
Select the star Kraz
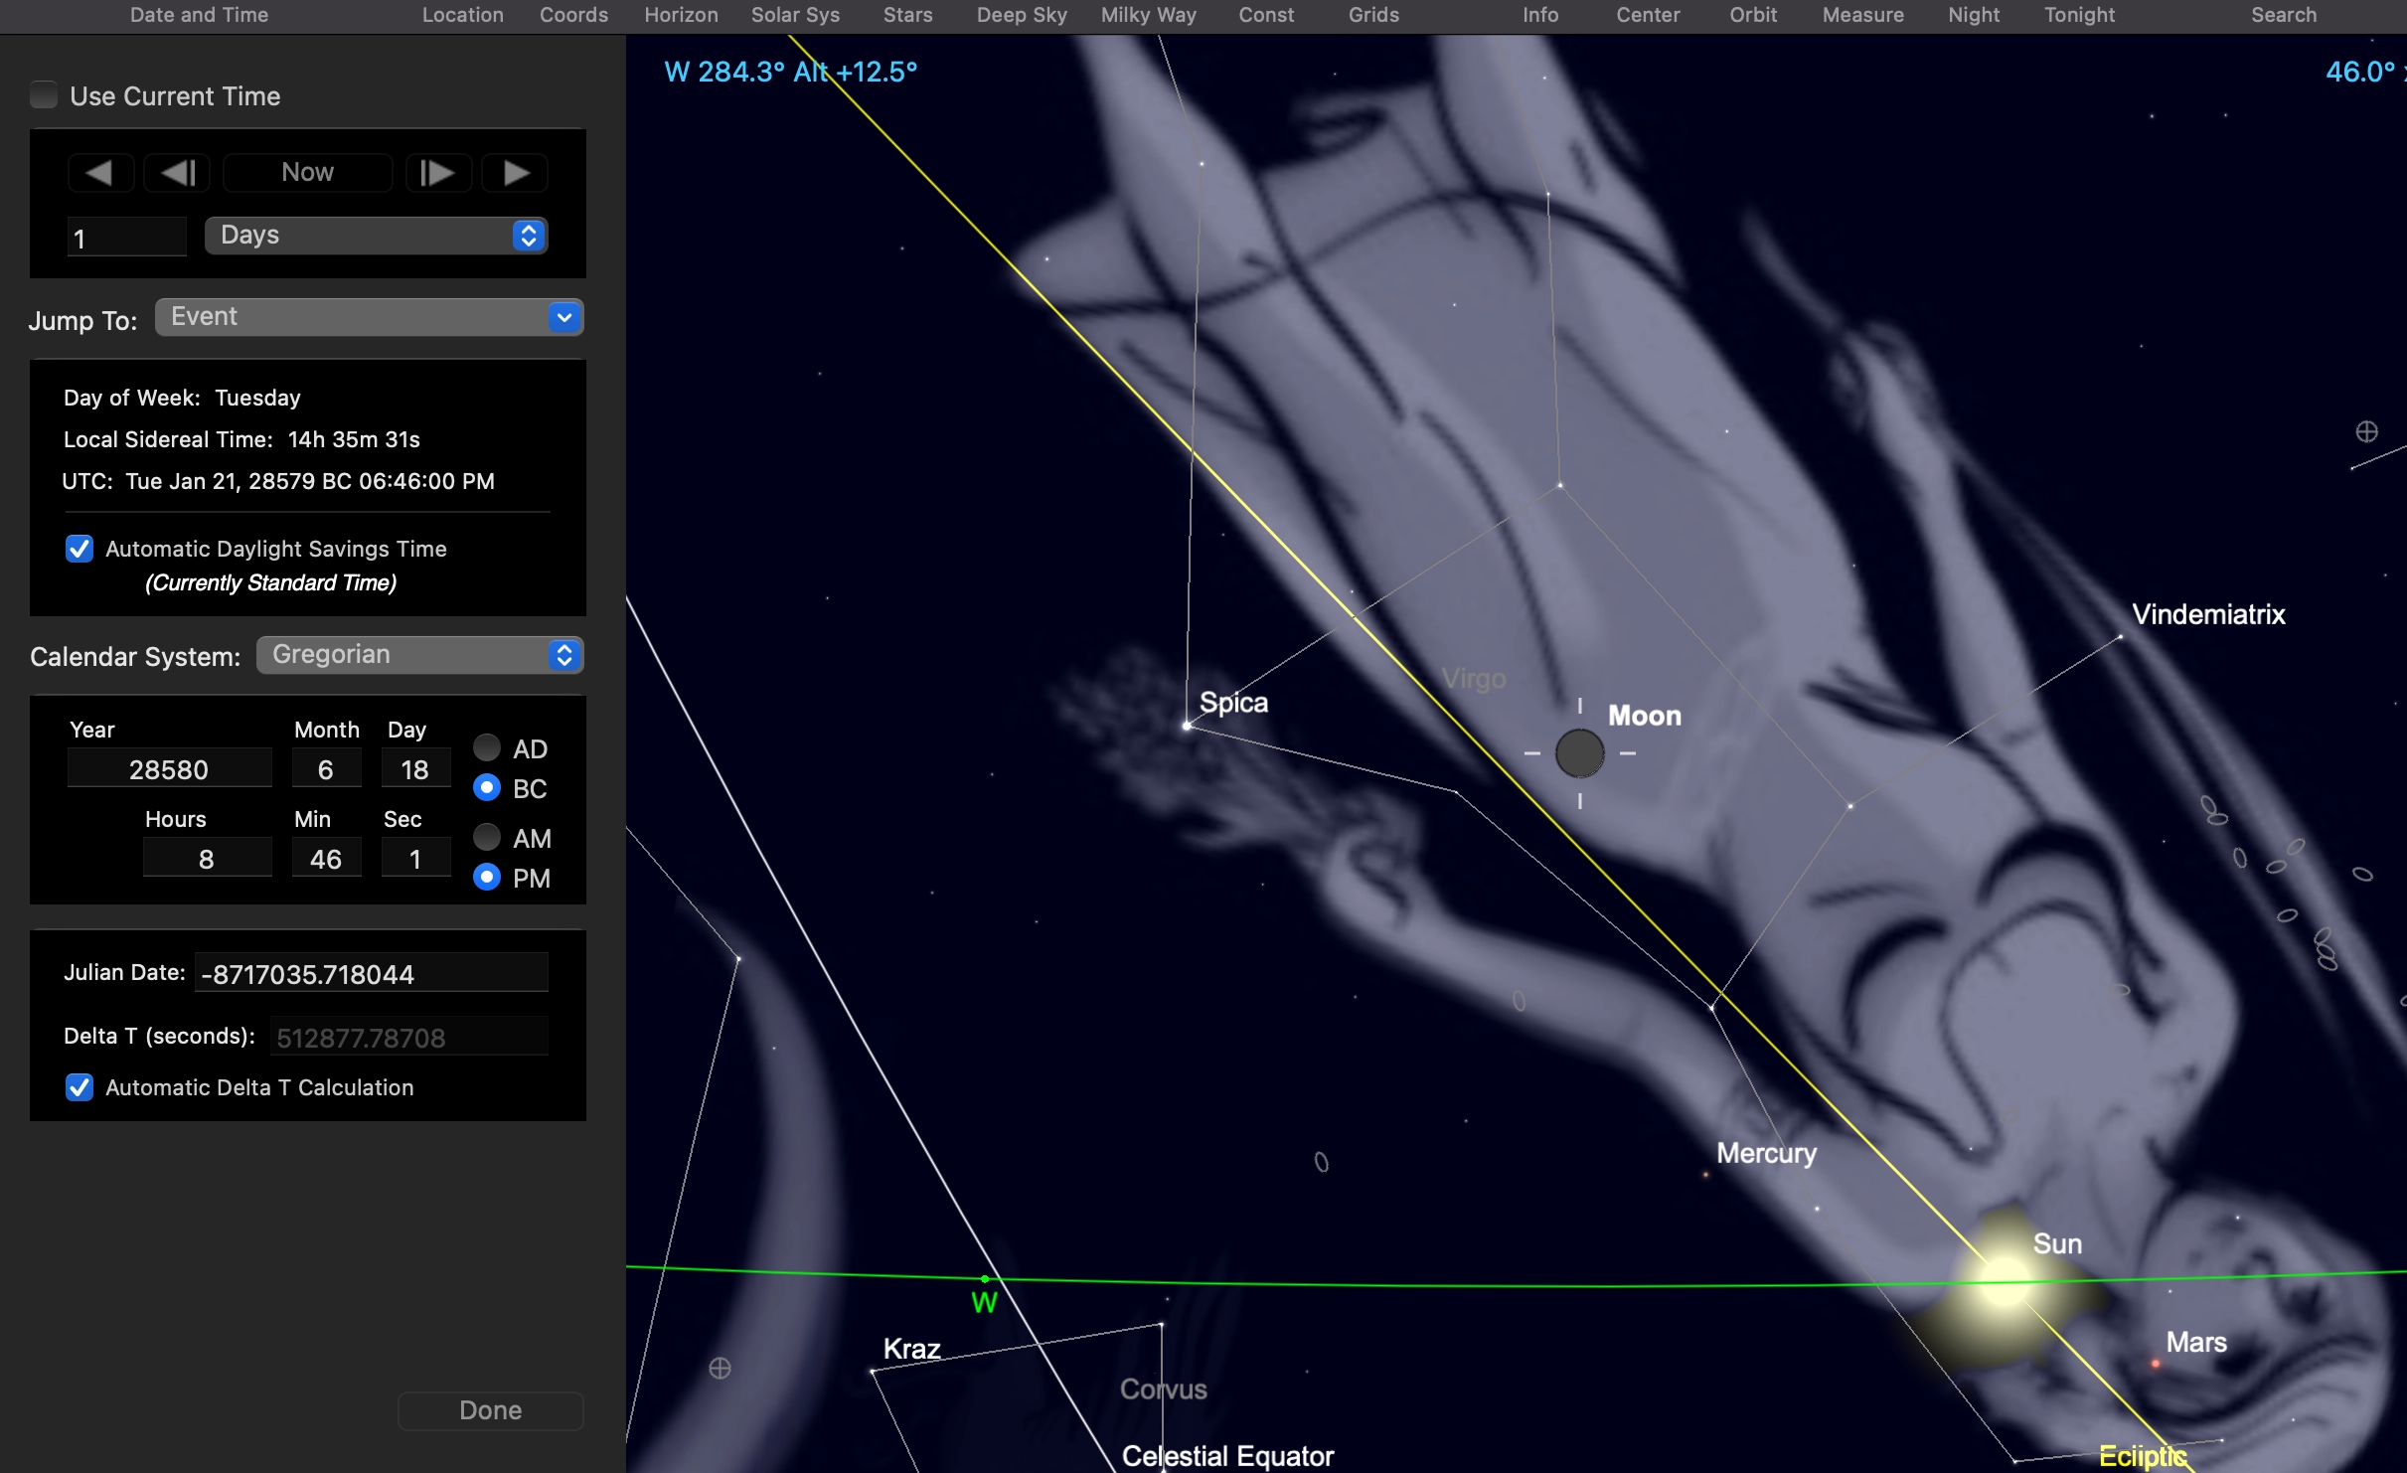coord(873,1372)
